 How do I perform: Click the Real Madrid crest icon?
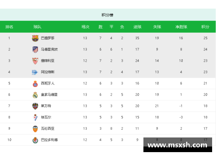pos(35,95)
